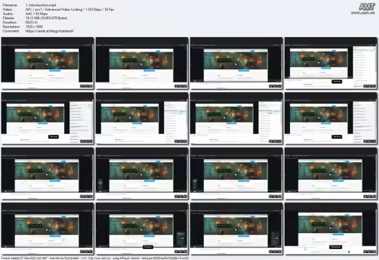Screen dimensions: 379x260
Task: Pick the first thumbnail in the bottom row
Action: (x=48, y=229)
